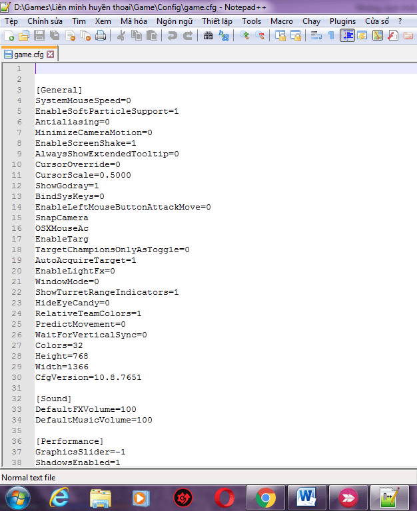Cut selection with the scissors icon
This screenshot has height=511, width=417.
(x=121, y=35)
